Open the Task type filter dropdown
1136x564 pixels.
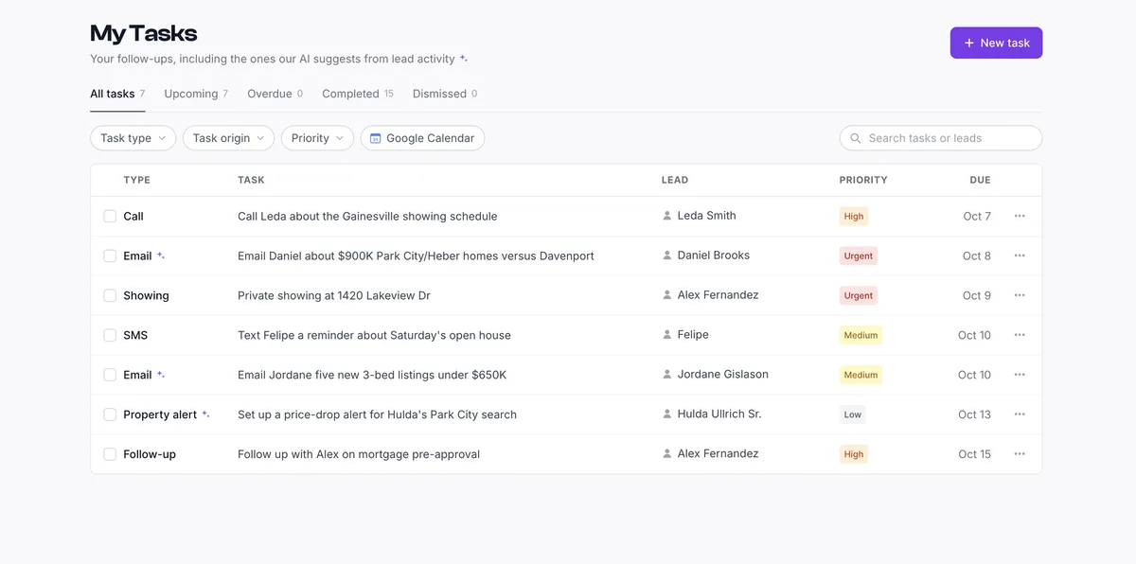(x=133, y=138)
